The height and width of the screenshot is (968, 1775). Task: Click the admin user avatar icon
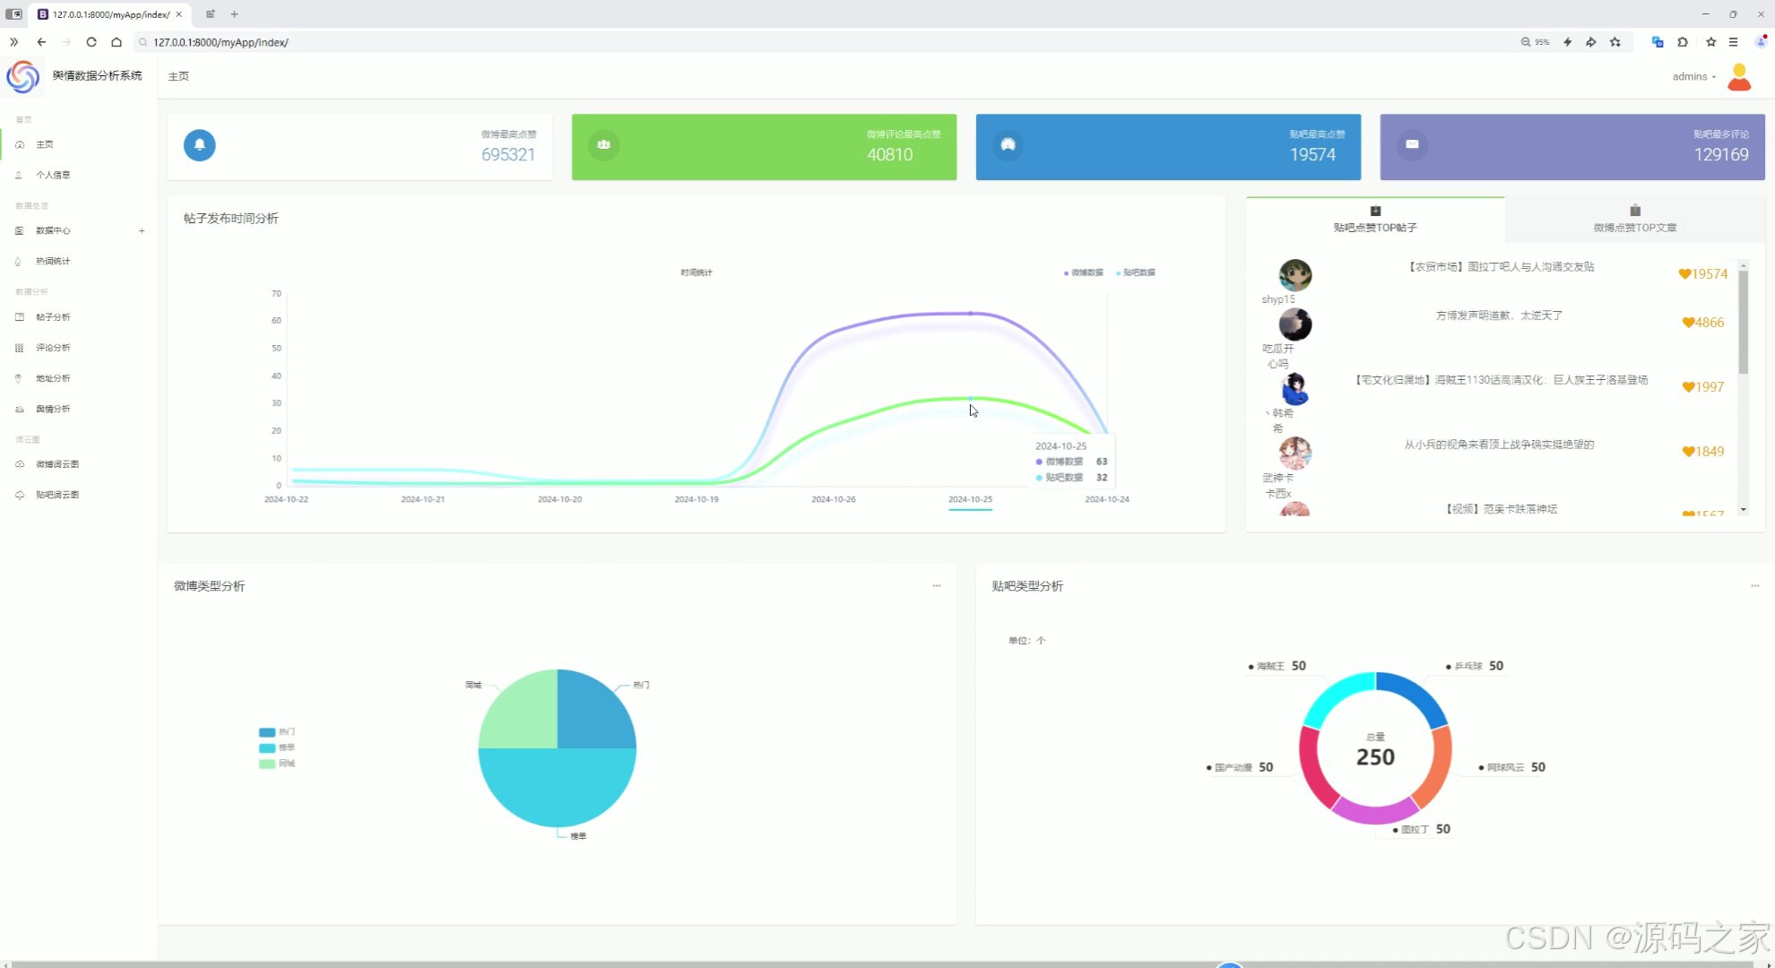click(x=1739, y=77)
